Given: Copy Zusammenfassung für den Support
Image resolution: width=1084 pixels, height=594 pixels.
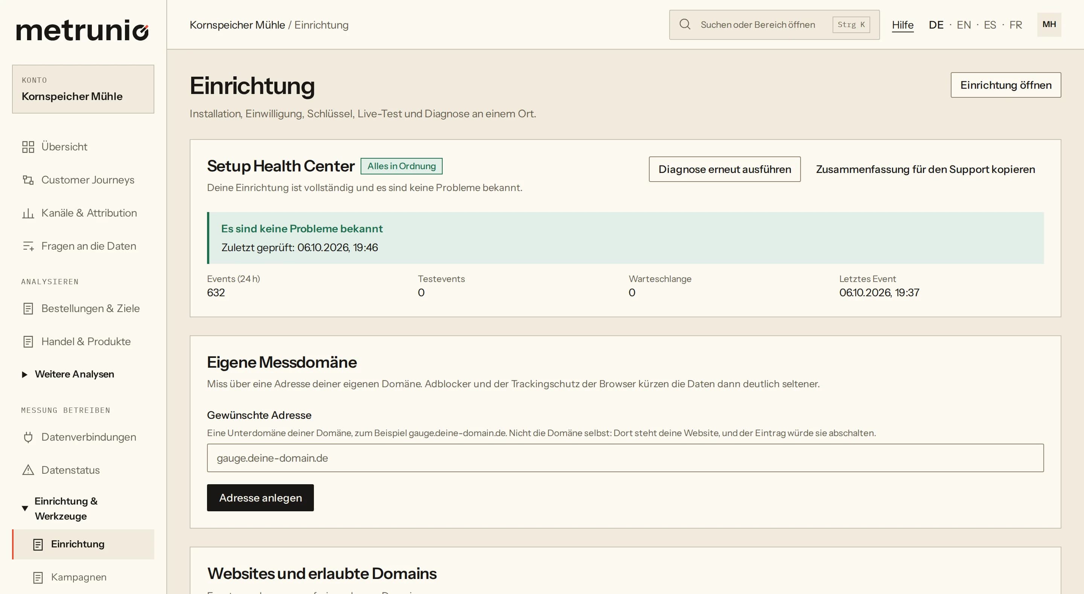Looking at the screenshot, I should [926, 170].
